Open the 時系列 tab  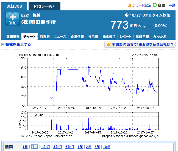pyautogui.click(x=45, y=37)
